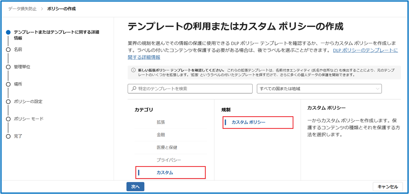Viewport: 409px width, 194px height.
Task: Select the active first step circle
Action: 8,32
